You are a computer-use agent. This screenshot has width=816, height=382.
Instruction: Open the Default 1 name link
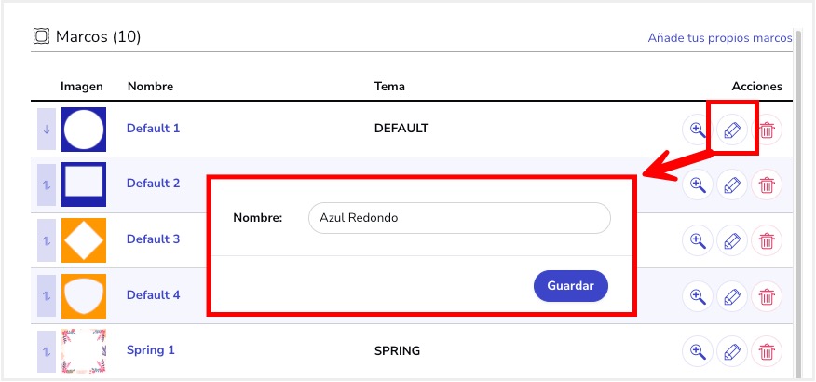tap(153, 128)
